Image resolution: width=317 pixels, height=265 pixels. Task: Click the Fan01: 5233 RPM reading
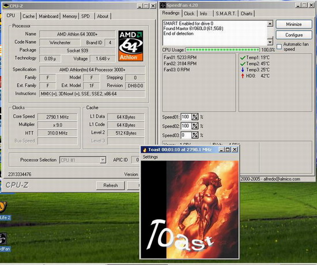coord(180,58)
